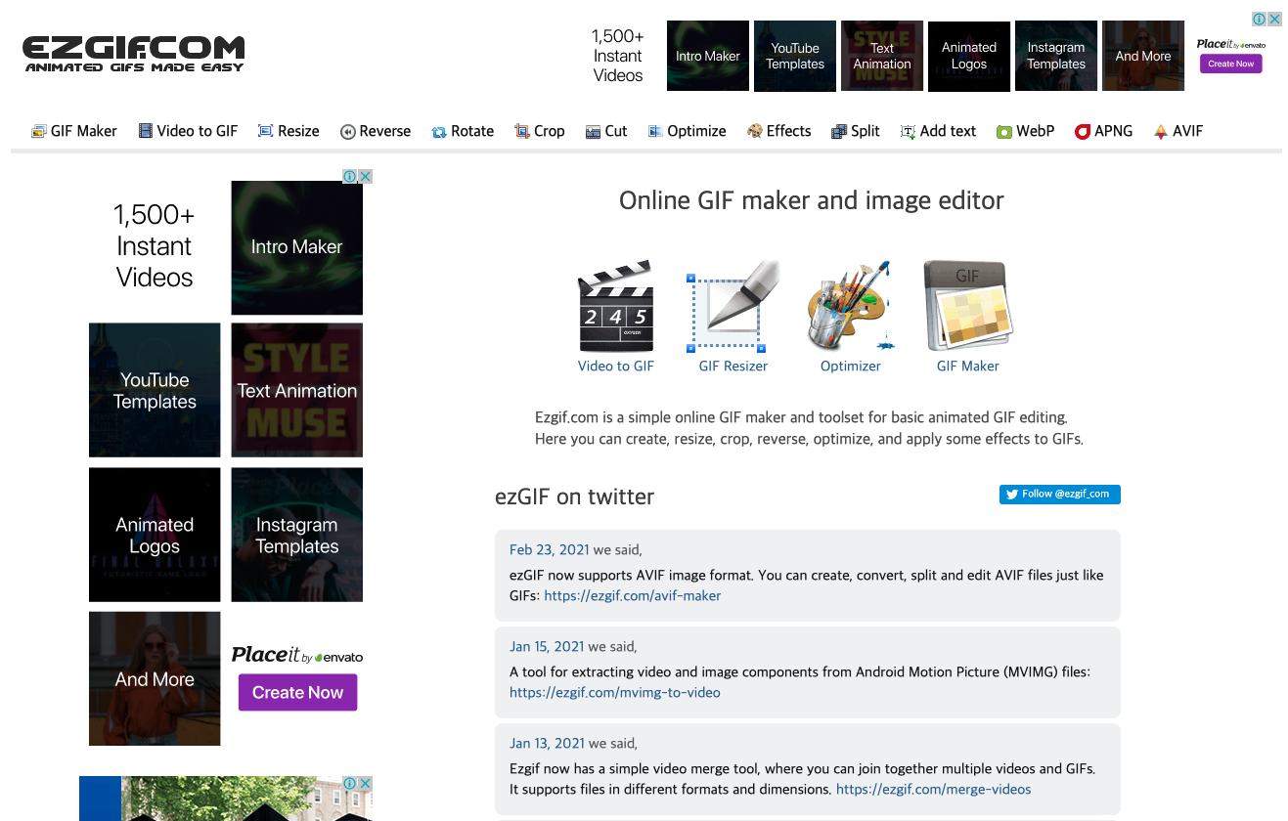Click the Video to GIF clapperboard icon
The width and height of the screenshot is (1288, 821).
coord(616,306)
